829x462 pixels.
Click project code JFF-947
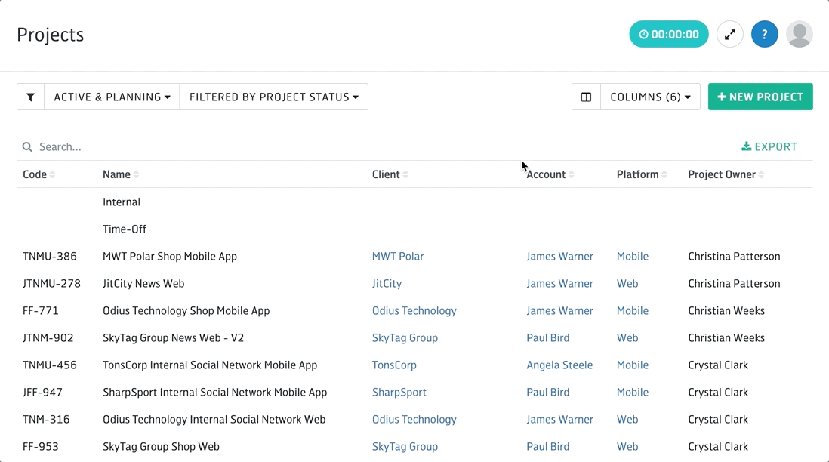click(x=42, y=393)
